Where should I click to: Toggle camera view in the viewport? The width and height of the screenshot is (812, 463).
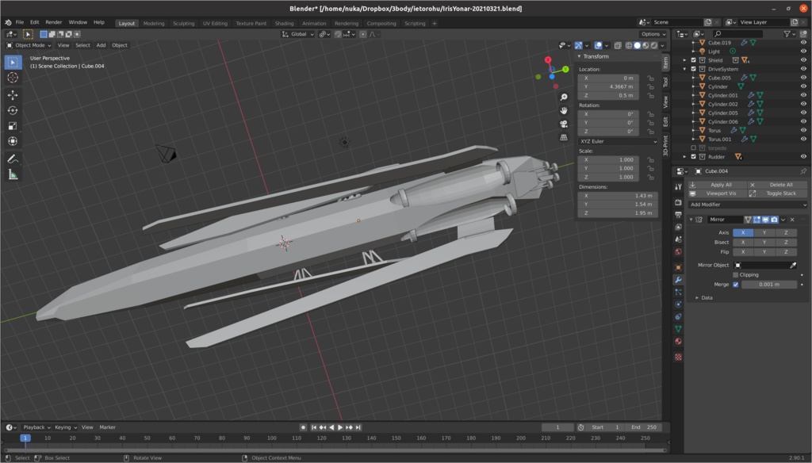click(563, 124)
